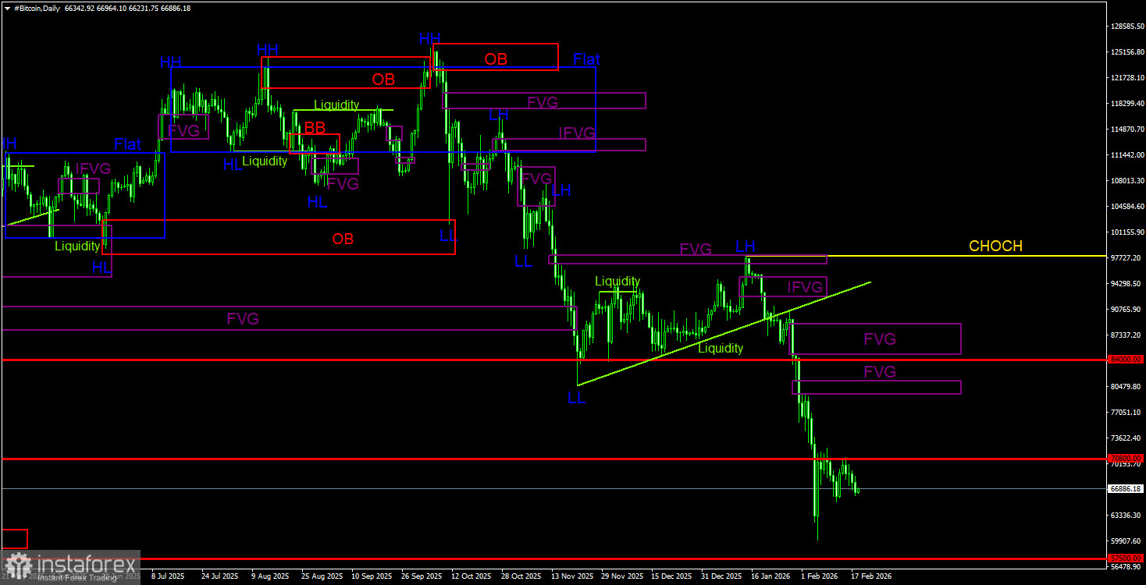Screen dimensions: 1146x585
Task: Select the ascending green liquidity trendline
Action: [x=723, y=334]
